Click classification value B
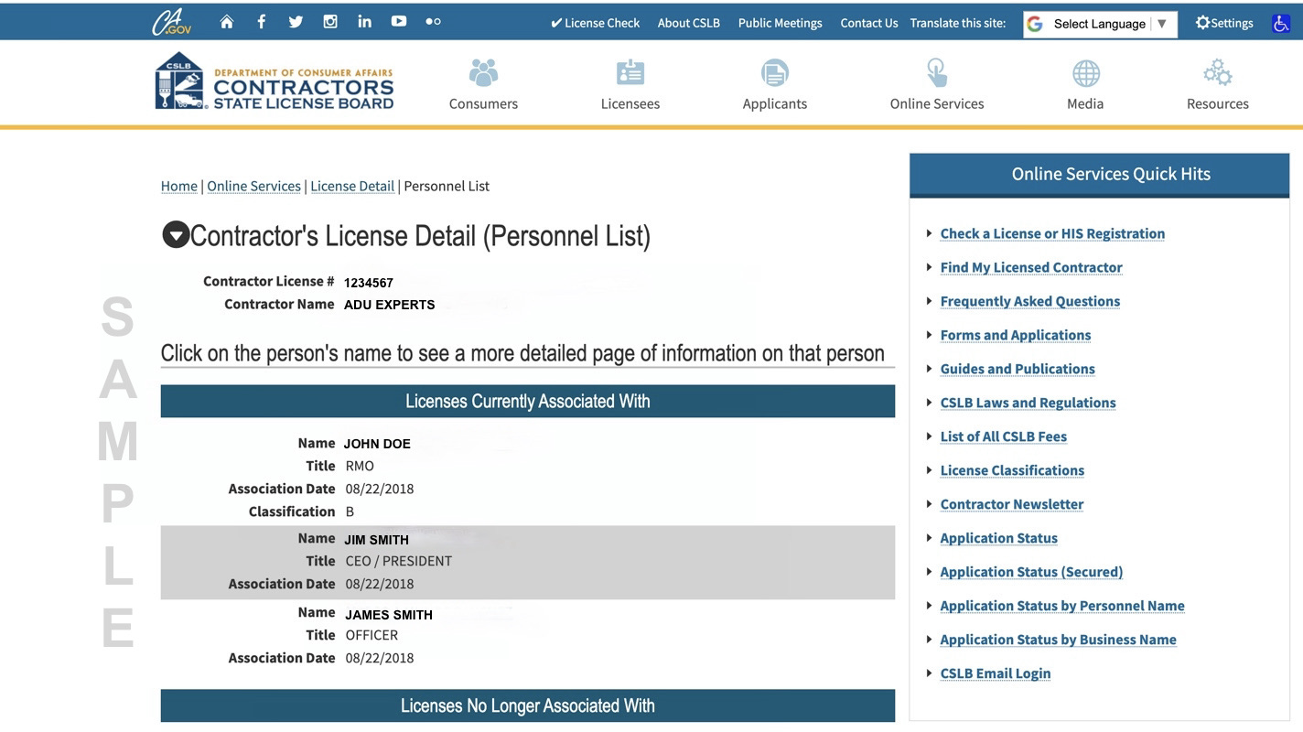This screenshot has width=1303, height=732. [x=350, y=511]
